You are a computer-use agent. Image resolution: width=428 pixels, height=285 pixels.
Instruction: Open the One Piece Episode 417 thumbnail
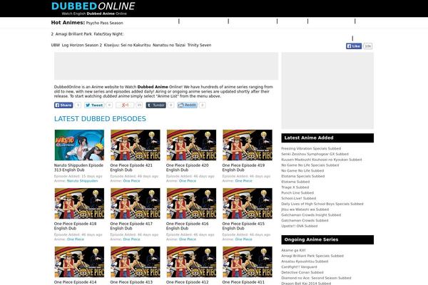(x=136, y=204)
